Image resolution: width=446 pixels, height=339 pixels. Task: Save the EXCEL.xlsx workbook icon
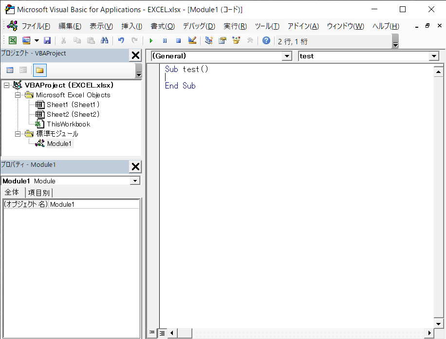point(47,41)
